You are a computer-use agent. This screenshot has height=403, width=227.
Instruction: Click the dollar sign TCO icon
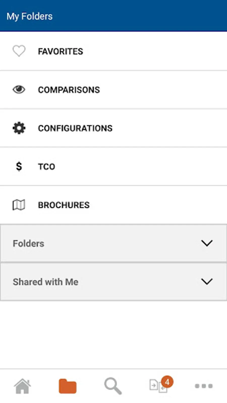click(x=19, y=166)
